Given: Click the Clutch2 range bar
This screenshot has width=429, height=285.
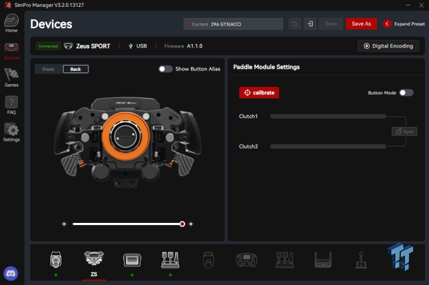Looking at the screenshot, I should (328, 146).
